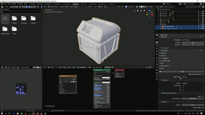The height and width of the screenshot is (115, 205).
Task: Open the Windows Start menu
Action: [x=2, y=113]
